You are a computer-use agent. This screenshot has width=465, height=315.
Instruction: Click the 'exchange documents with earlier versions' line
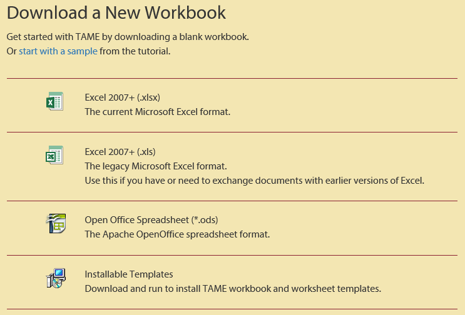pos(255,181)
